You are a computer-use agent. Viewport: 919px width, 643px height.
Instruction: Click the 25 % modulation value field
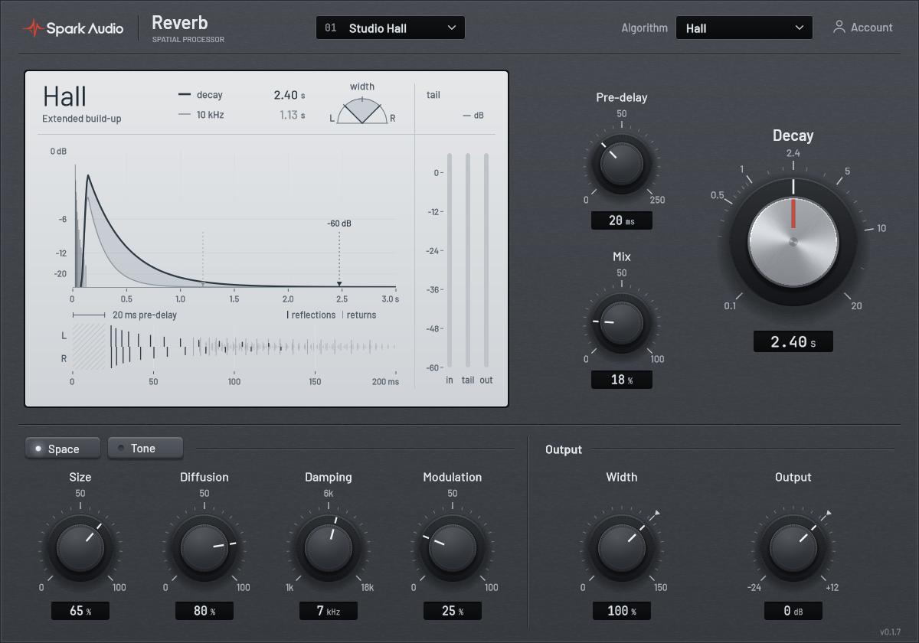pos(453,611)
